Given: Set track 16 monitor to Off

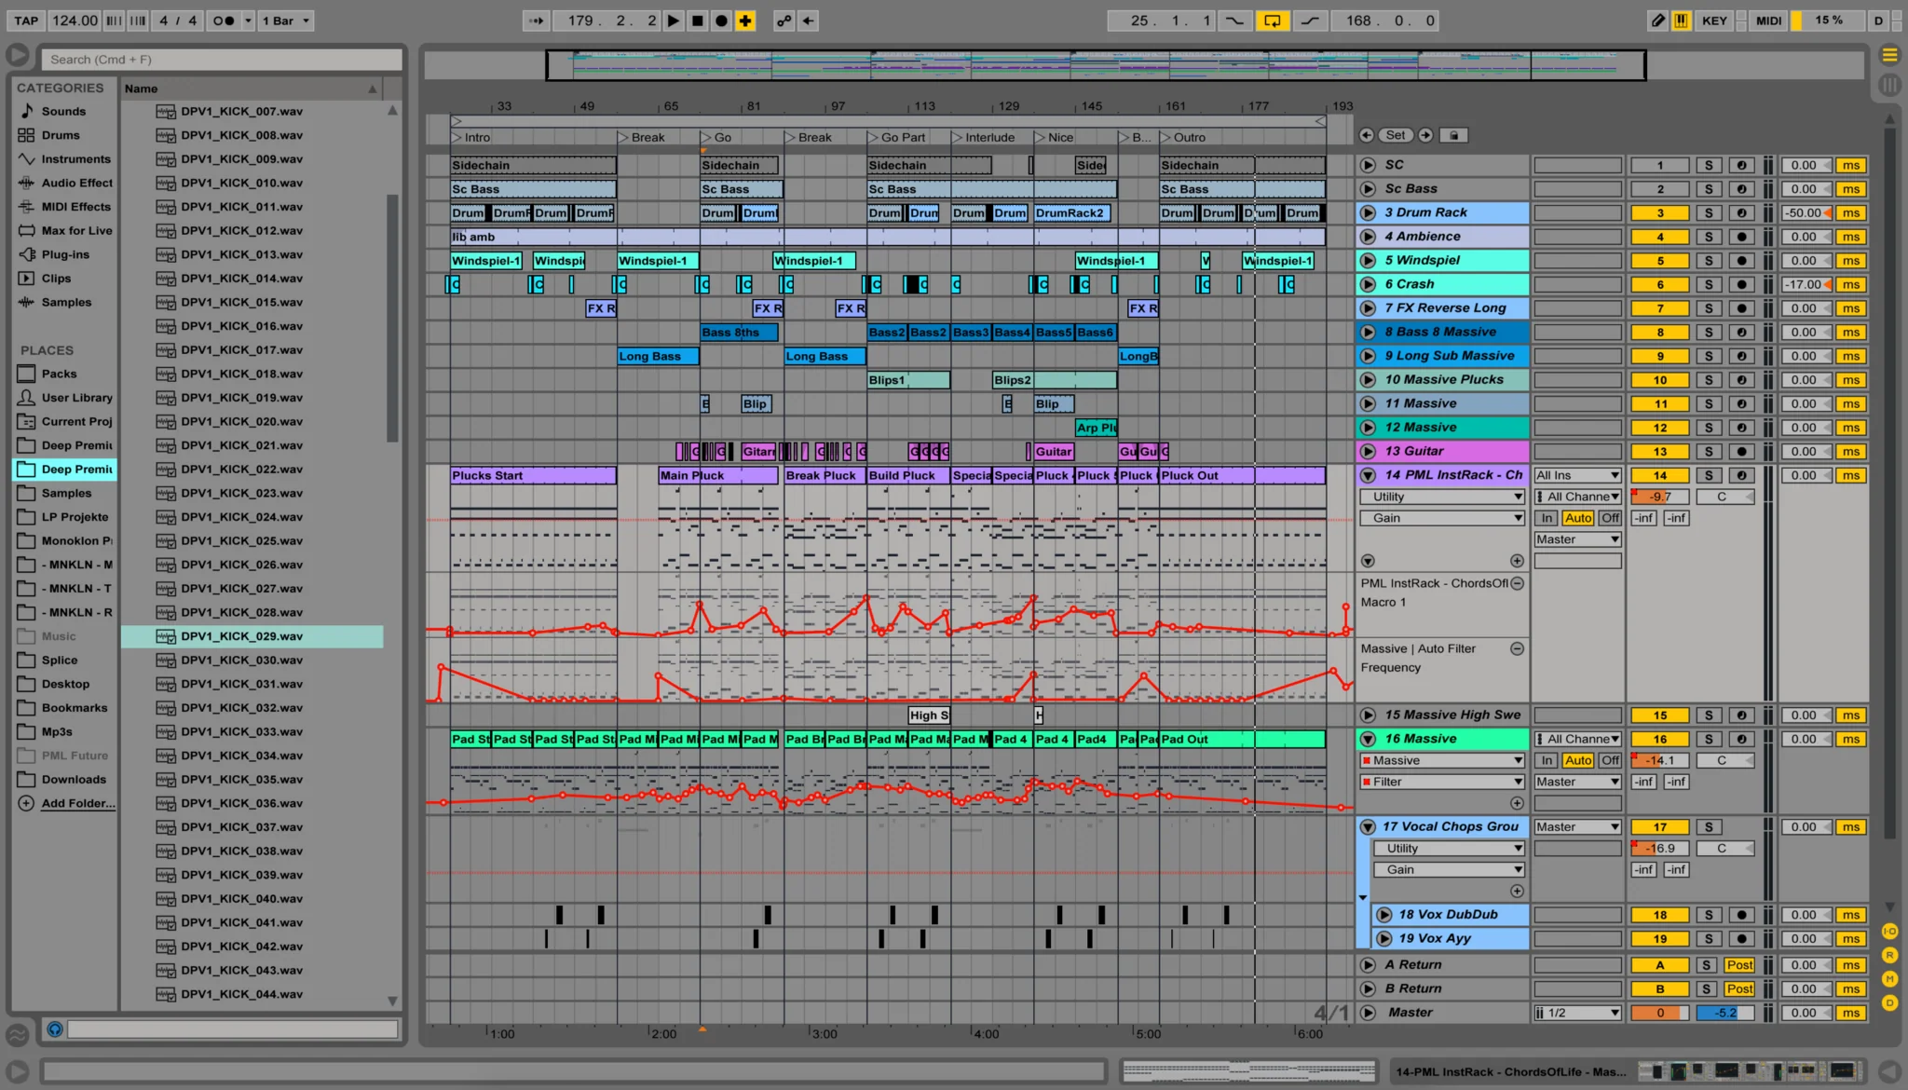Looking at the screenshot, I should click(1610, 760).
